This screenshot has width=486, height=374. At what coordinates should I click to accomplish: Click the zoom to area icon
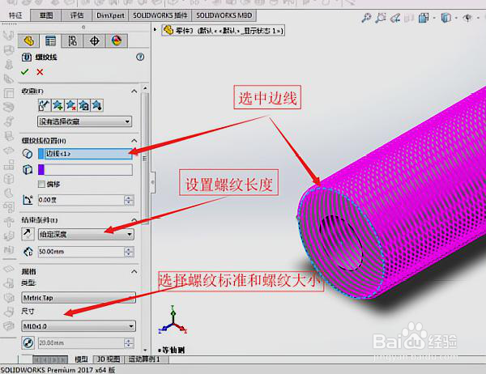(x=381, y=18)
